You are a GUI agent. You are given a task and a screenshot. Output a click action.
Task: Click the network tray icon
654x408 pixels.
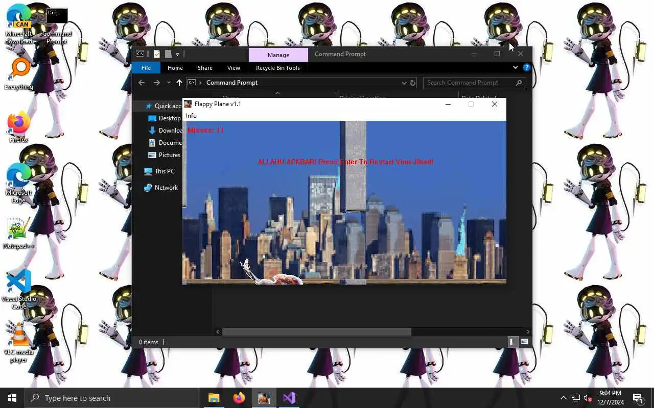coord(576,398)
